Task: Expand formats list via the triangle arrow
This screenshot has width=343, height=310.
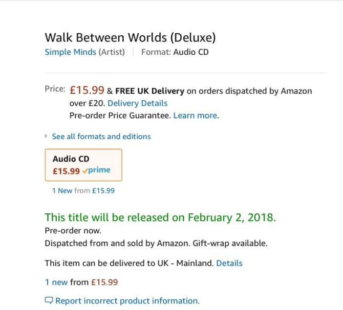Action: click(x=47, y=137)
